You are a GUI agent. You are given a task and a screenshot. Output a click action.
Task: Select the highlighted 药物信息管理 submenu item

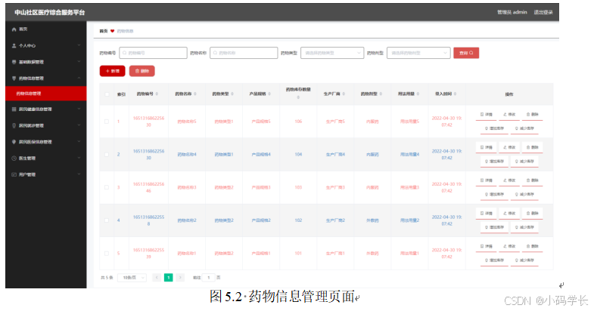(x=46, y=94)
